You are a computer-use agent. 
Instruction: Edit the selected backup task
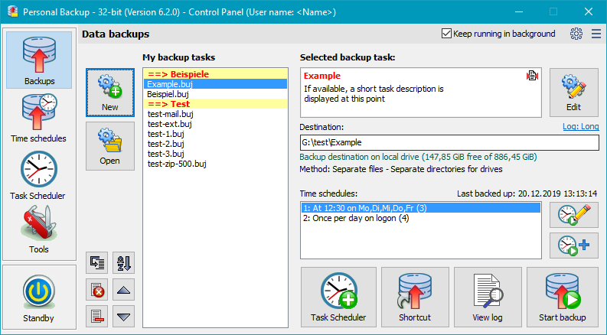pyautogui.click(x=574, y=93)
